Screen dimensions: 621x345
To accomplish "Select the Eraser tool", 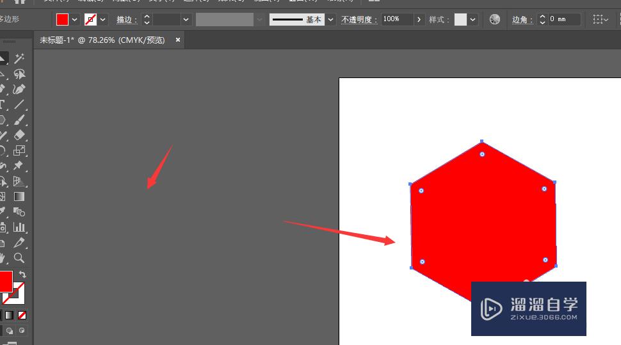I will (19, 135).
